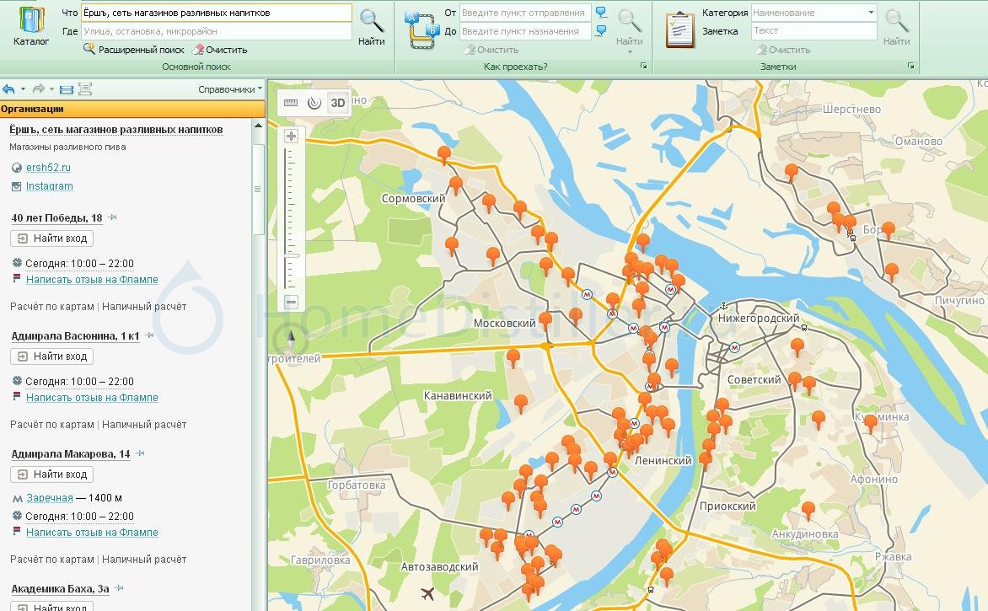Click the Заметка text field
The height and width of the screenshot is (611, 988).
coord(814,31)
